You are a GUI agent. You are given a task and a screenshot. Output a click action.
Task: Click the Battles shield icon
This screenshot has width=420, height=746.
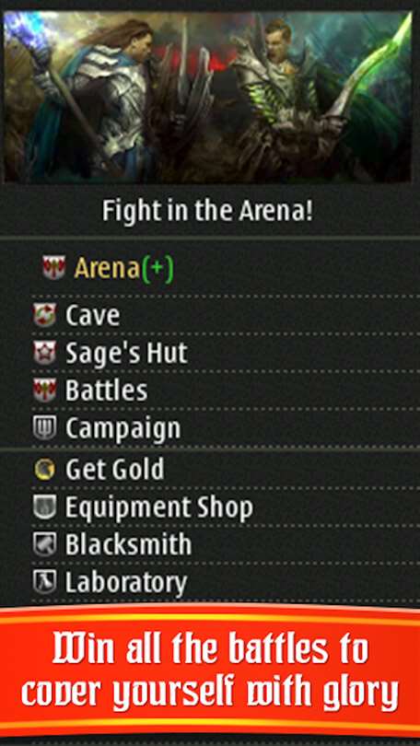pyautogui.click(x=45, y=390)
